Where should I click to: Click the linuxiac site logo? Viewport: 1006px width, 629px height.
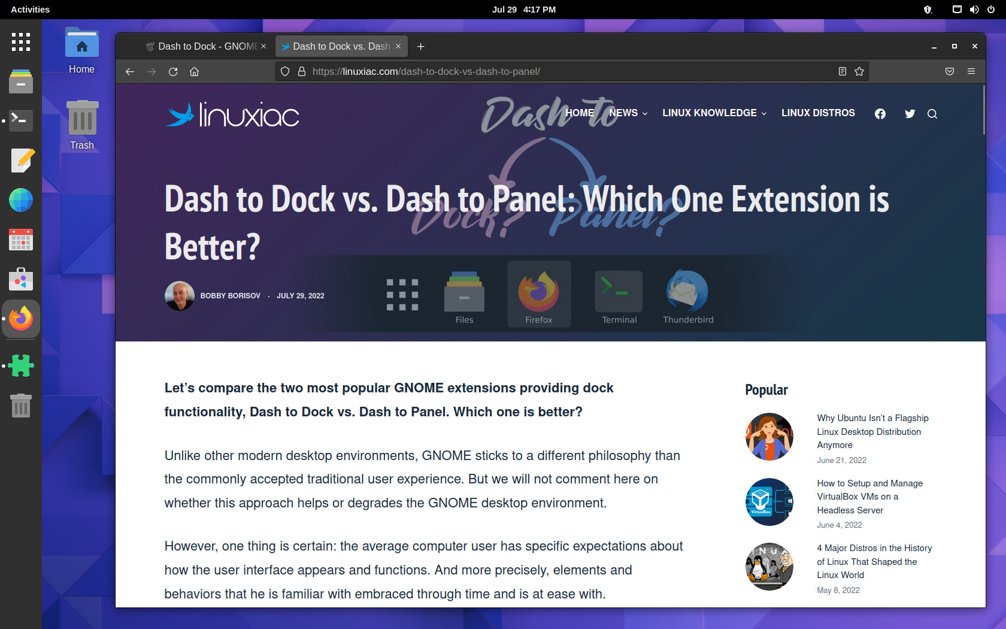(x=232, y=114)
